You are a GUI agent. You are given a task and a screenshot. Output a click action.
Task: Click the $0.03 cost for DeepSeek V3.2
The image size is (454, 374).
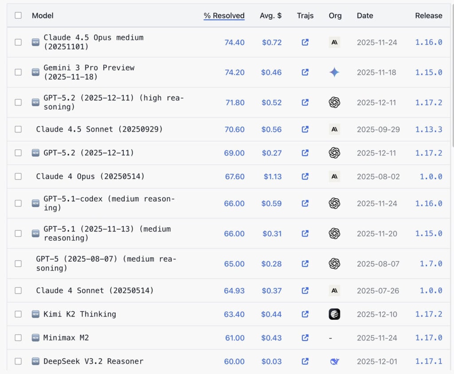pyautogui.click(x=272, y=362)
